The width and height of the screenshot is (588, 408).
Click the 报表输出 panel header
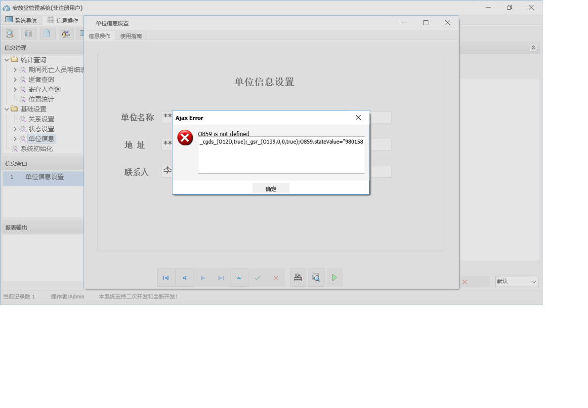click(43, 227)
